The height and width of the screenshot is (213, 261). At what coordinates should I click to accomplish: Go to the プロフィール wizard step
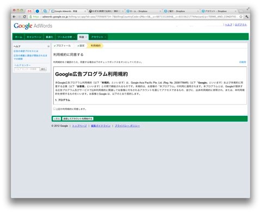pyautogui.click(x=62, y=46)
